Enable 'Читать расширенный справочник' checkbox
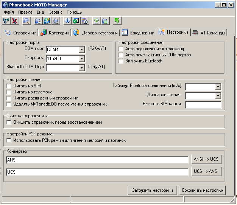This screenshot has width=237, height=205. coord(9,98)
